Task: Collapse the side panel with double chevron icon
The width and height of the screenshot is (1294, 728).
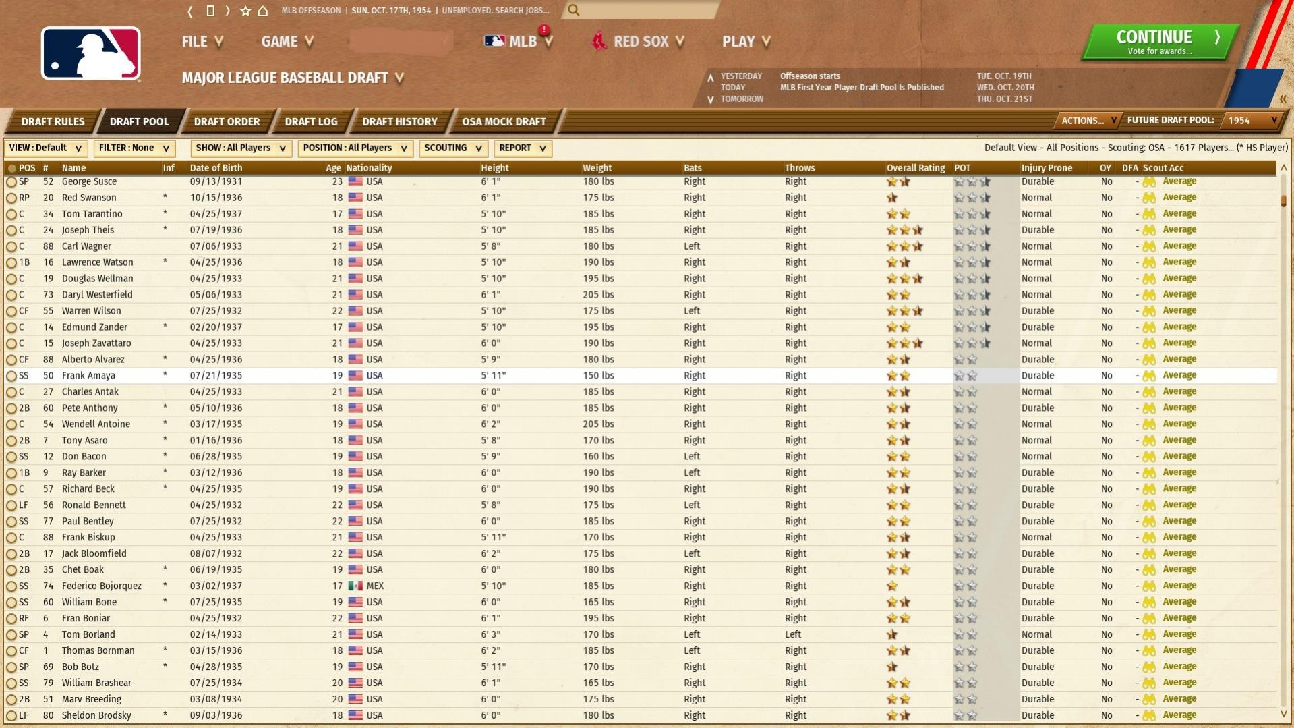Action: pos(1283,99)
